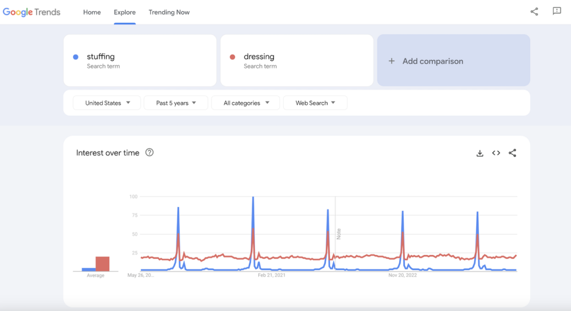Image resolution: width=571 pixels, height=311 pixels.
Task: Click the help icon beside Interest over time
Action: coord(149,153)
